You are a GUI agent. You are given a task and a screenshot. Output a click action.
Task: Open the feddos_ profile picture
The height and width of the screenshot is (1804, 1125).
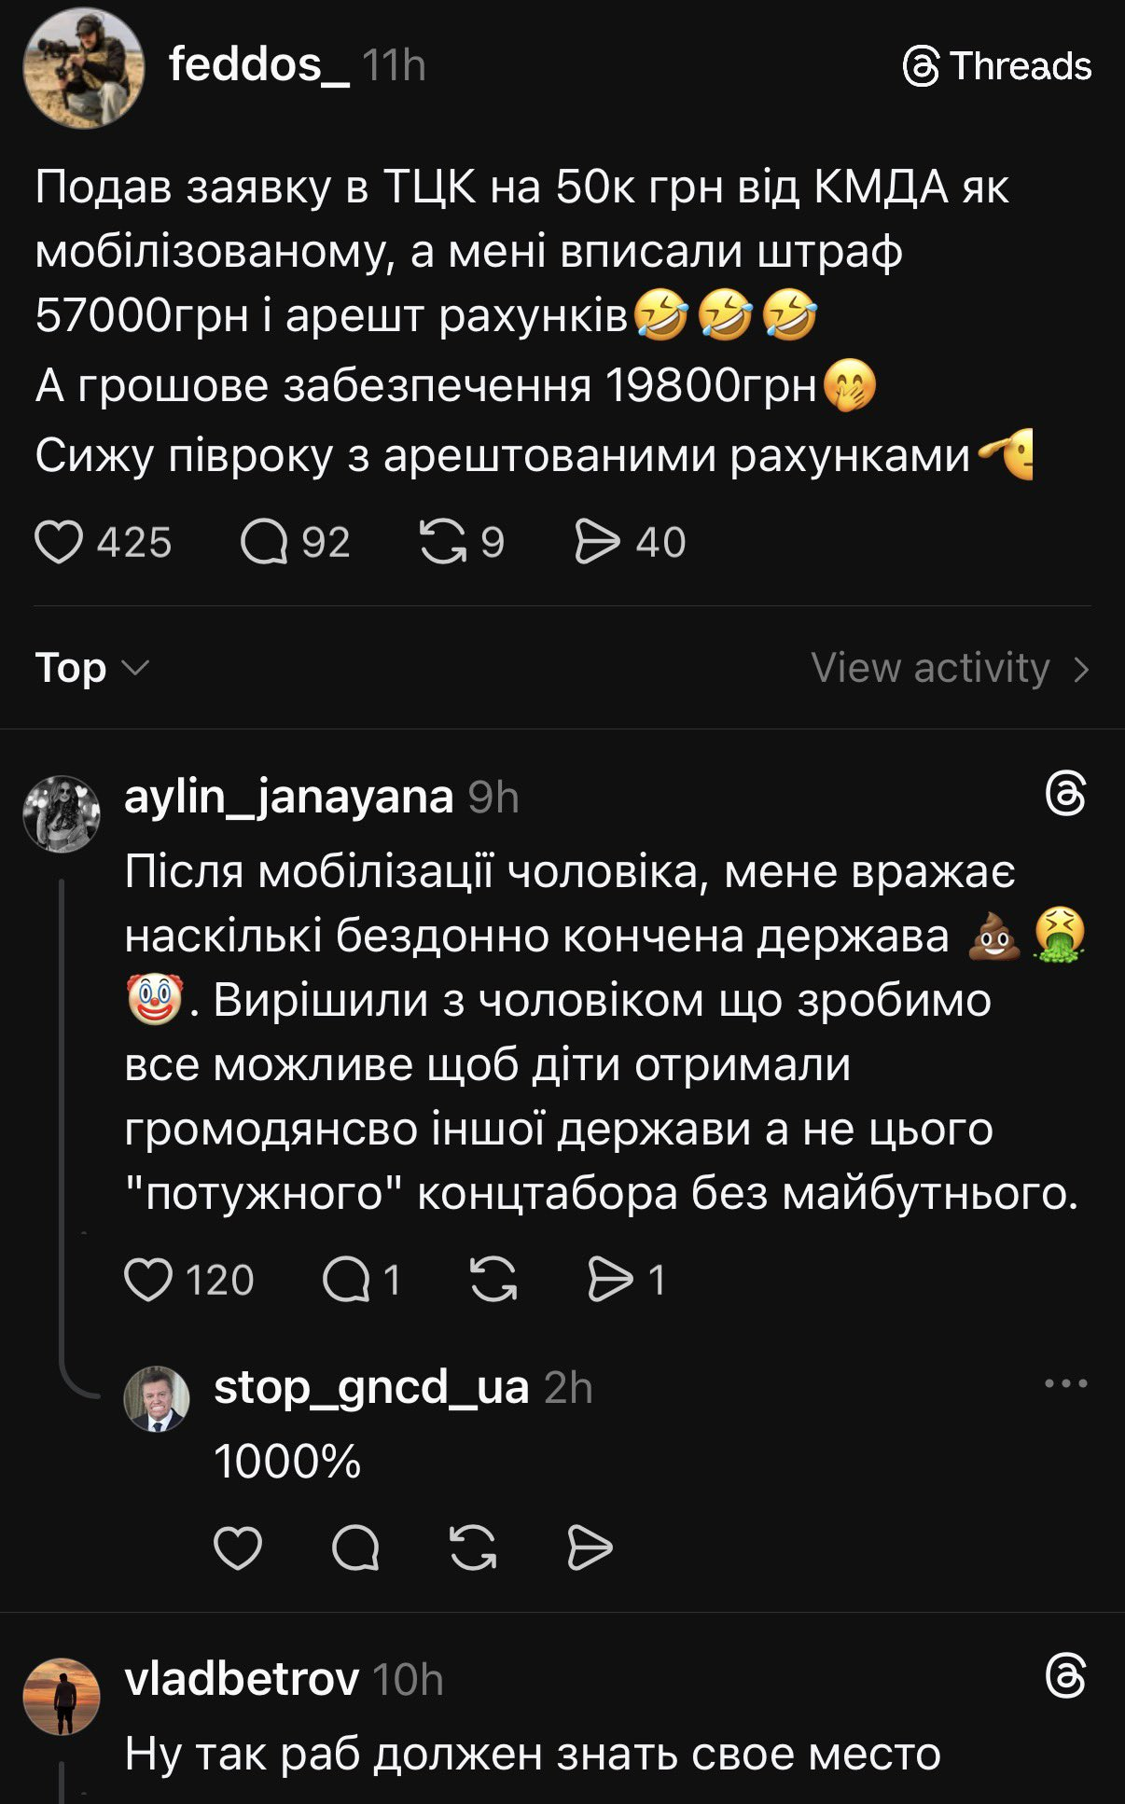tap(84, 68)
